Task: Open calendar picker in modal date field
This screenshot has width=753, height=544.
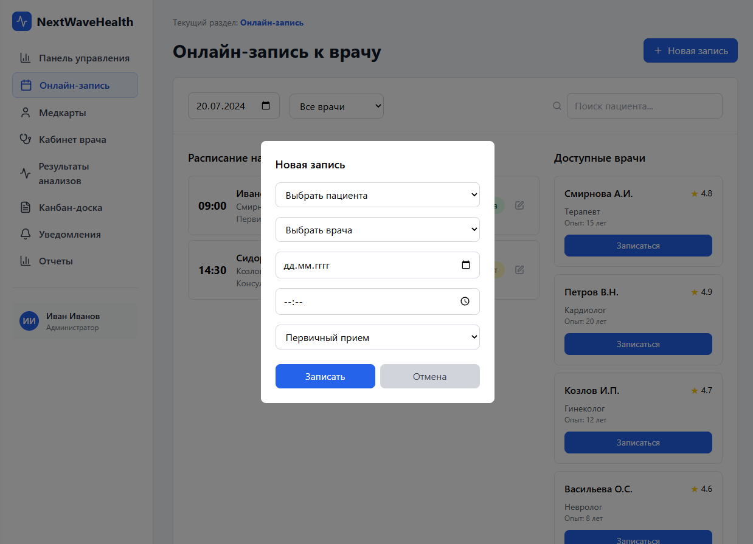Action: 466,265
